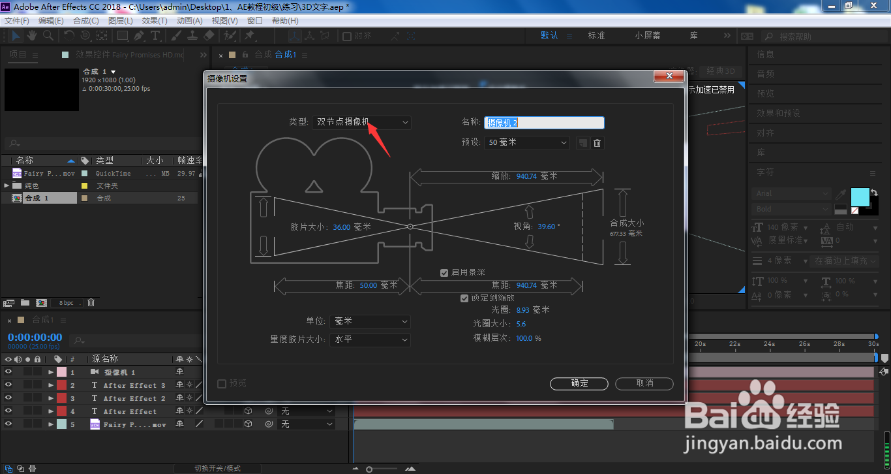Image resolution: width=891 pixels, height=474 pixels.
Task: Open the 单位 units dropdown
Action: pyautogui.click(x=370, y=321)
